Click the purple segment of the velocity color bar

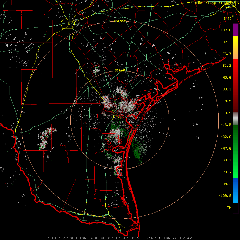tap(235, 30)
